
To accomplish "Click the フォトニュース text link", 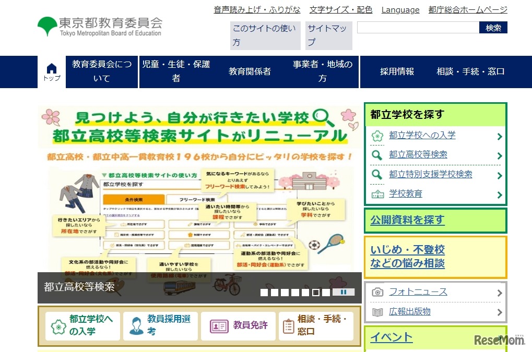I will coord(418,292).
